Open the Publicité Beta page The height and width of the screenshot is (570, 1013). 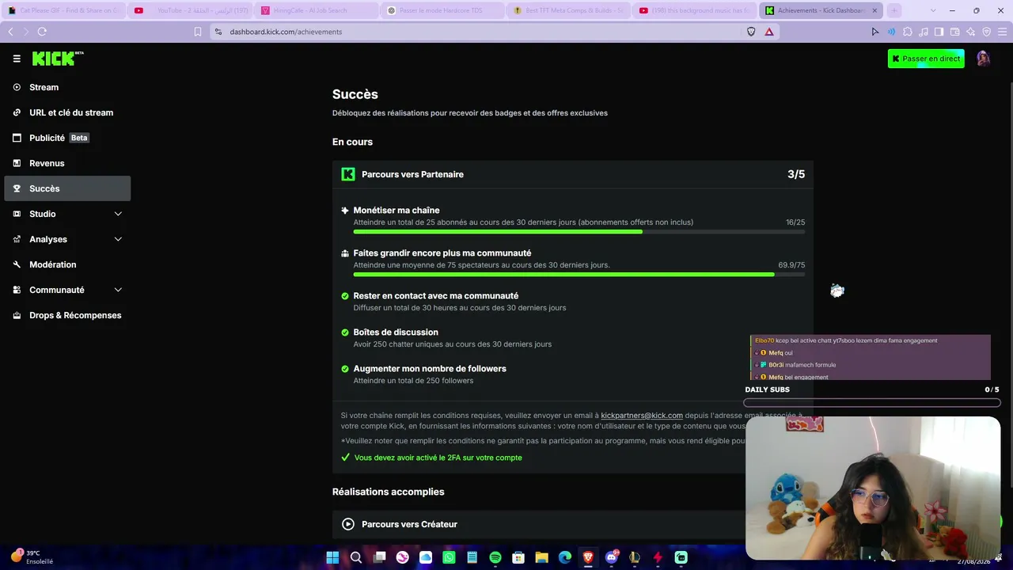pyautogui.click(x=68, y=138)
